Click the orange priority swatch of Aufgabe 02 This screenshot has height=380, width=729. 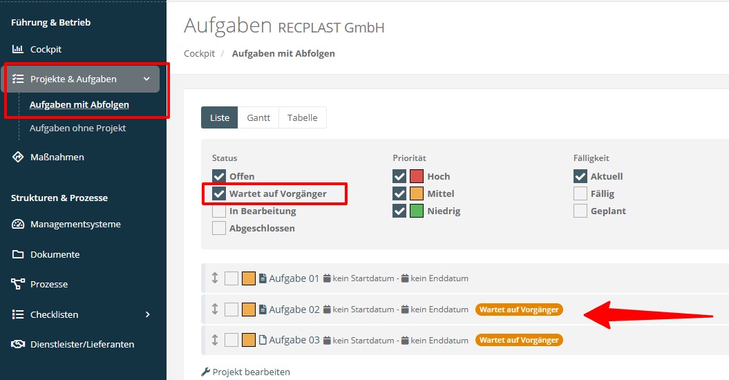249,310
